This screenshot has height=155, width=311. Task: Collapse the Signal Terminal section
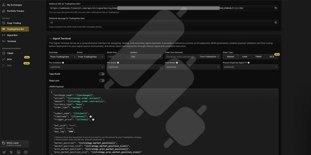point(51,38)
